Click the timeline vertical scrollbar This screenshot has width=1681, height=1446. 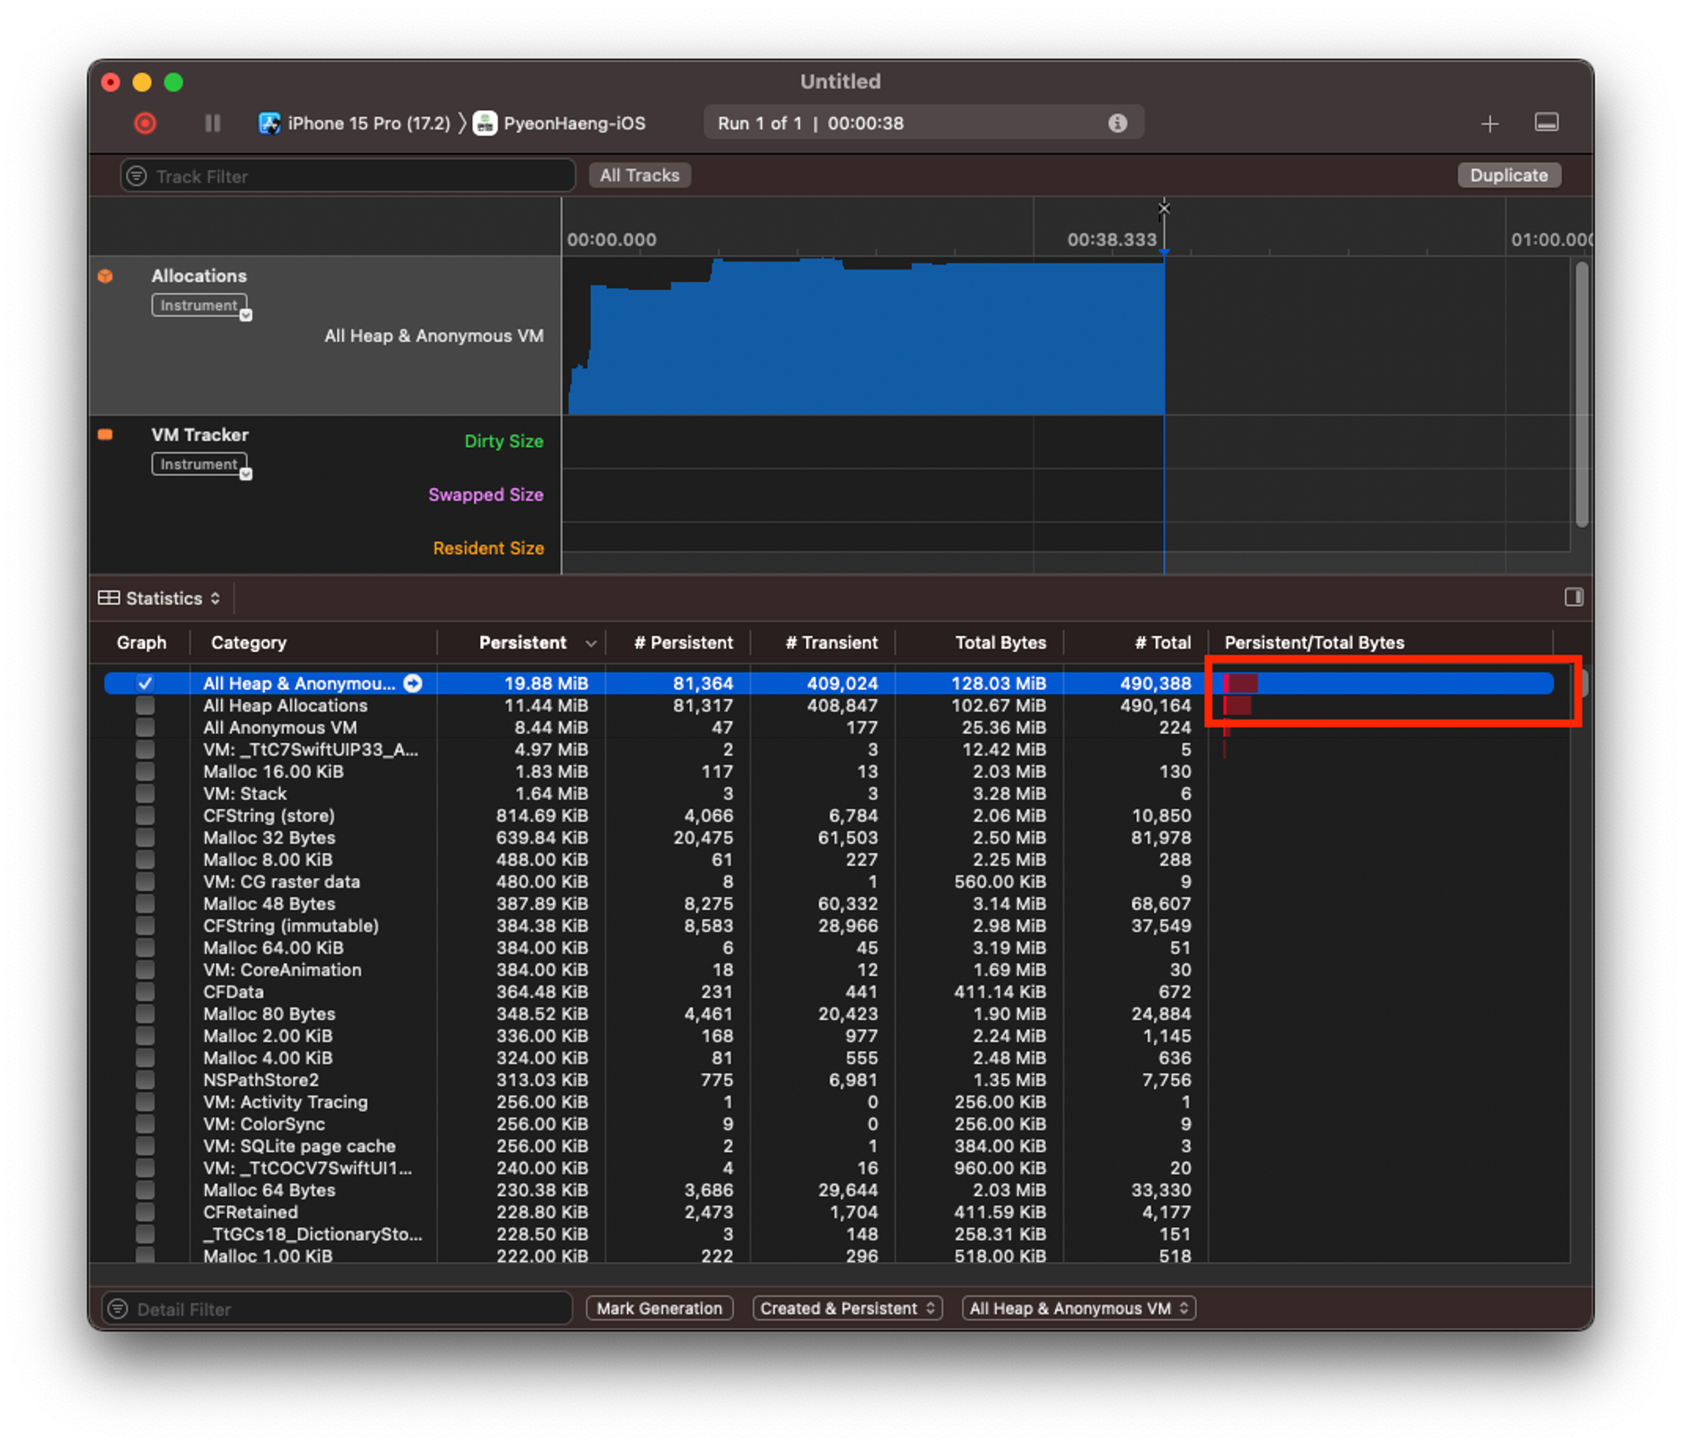1581,395
